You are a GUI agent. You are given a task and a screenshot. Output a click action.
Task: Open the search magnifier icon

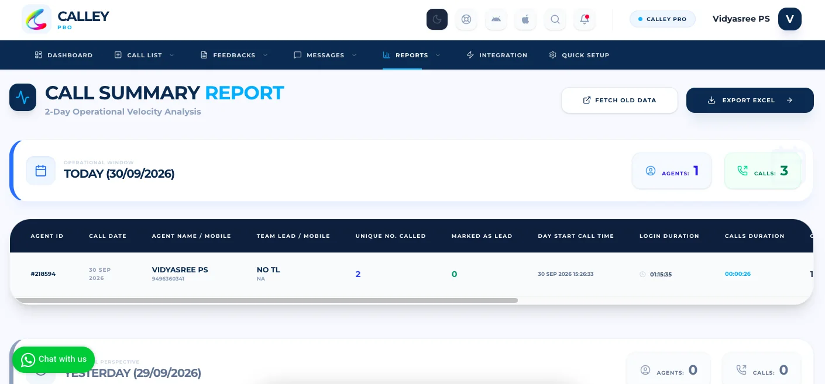point(555,19)
